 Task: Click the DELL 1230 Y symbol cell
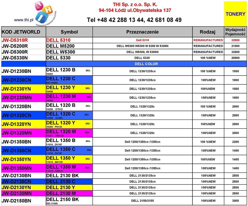tap(69, 89)
